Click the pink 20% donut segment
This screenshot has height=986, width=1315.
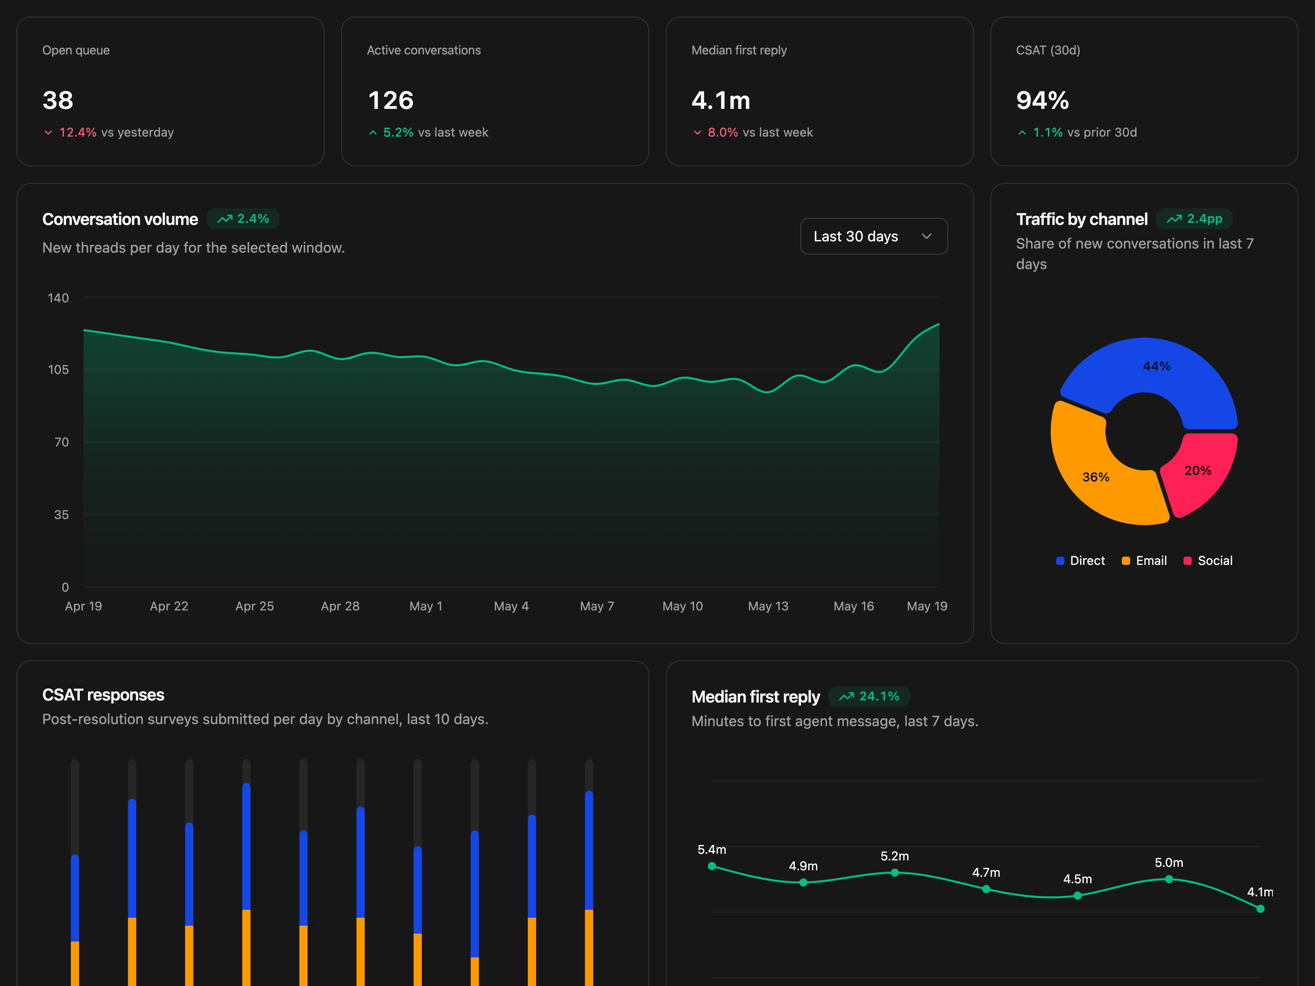click(x=1198, y=470)
